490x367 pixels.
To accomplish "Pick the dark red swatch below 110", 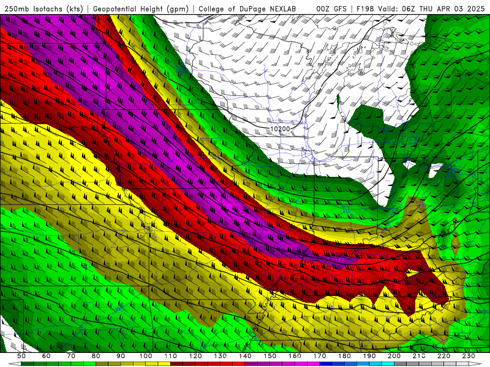I will (x=176, y=364).
